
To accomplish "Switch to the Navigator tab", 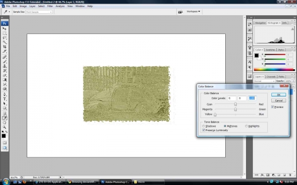I will pyautogui.click(x=260, y=23).
